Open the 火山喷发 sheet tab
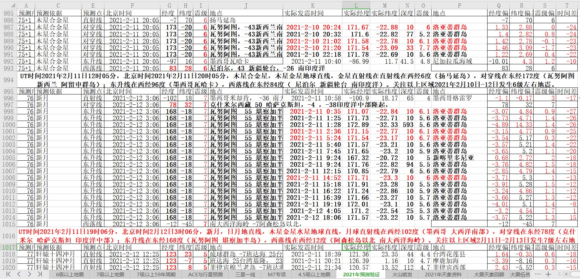Image resolution: width=580 pixels, height=279 pixels. point(402,275)
